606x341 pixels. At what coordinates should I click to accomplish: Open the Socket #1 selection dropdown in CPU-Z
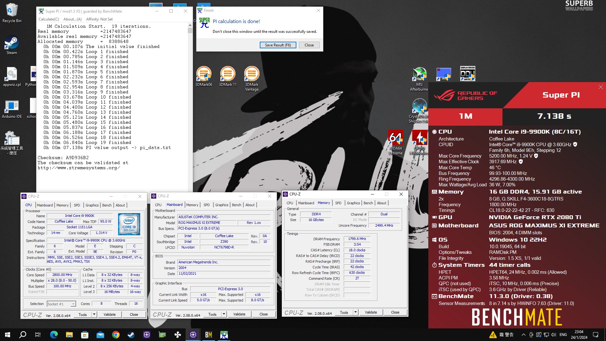pyautogui.click(x=61, y=304)
